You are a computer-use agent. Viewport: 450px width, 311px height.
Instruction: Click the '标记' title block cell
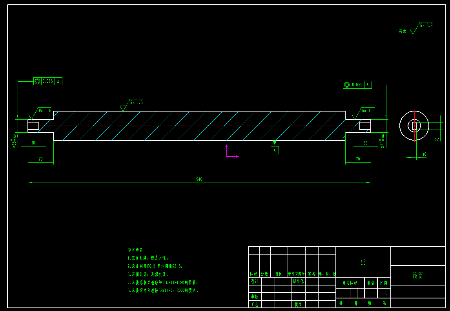[x=254, y=274]
